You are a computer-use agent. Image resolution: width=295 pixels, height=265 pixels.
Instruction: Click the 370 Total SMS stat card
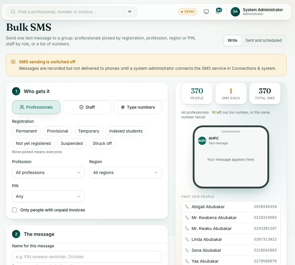265,93
